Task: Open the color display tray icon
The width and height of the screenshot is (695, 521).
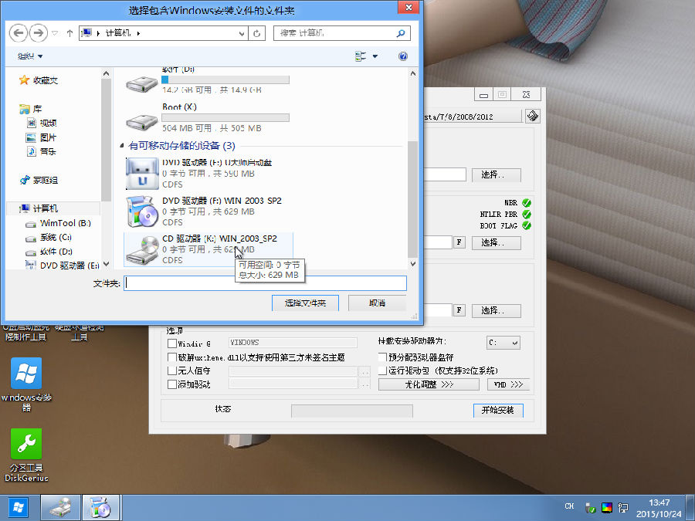Action: click(606, 508)
